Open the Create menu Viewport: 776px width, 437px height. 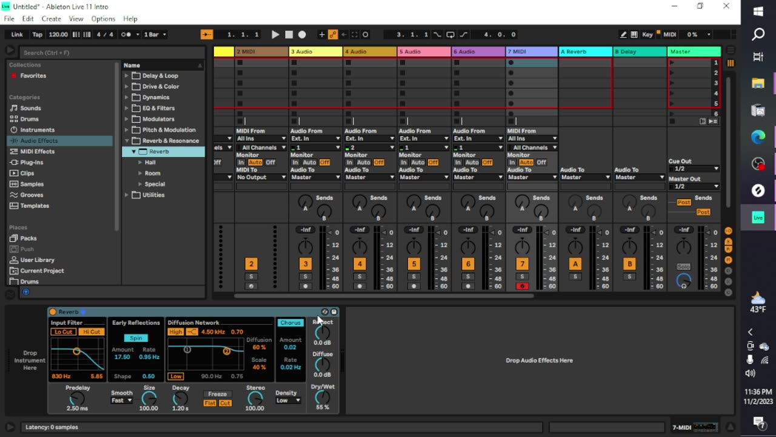tap(52, 19)
